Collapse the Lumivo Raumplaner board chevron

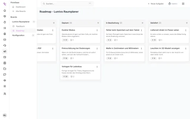(x=34, y=22)
